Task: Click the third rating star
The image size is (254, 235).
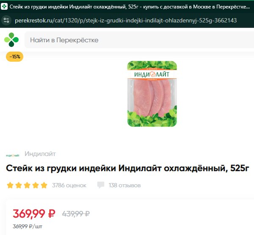Action: (x=27, y=185)
